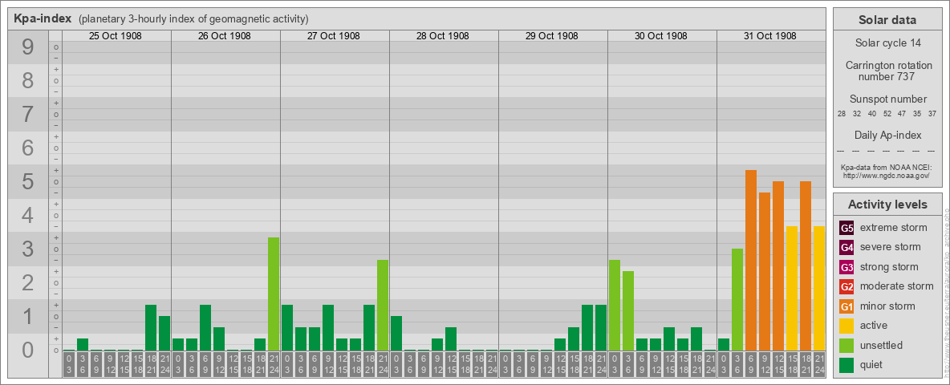Click the yellow active level swatch
Viewport: 950px width, 385px height.
(847, 326)
